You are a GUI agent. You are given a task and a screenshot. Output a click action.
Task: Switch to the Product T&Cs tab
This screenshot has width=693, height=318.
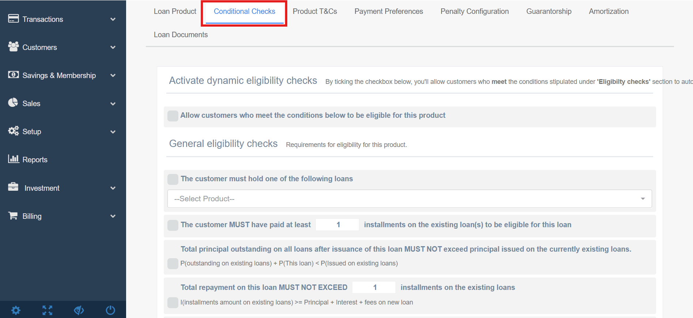click(315, 11)
